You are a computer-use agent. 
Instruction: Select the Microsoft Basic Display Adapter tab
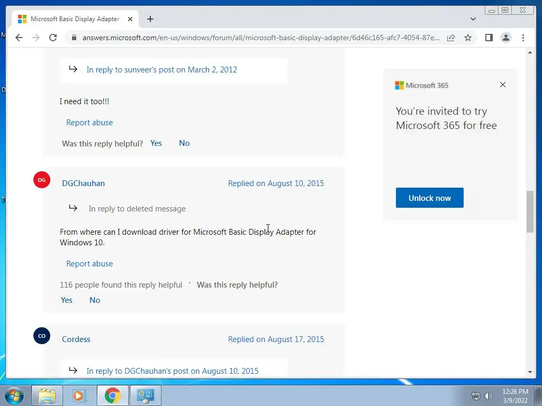coord(75,19)
